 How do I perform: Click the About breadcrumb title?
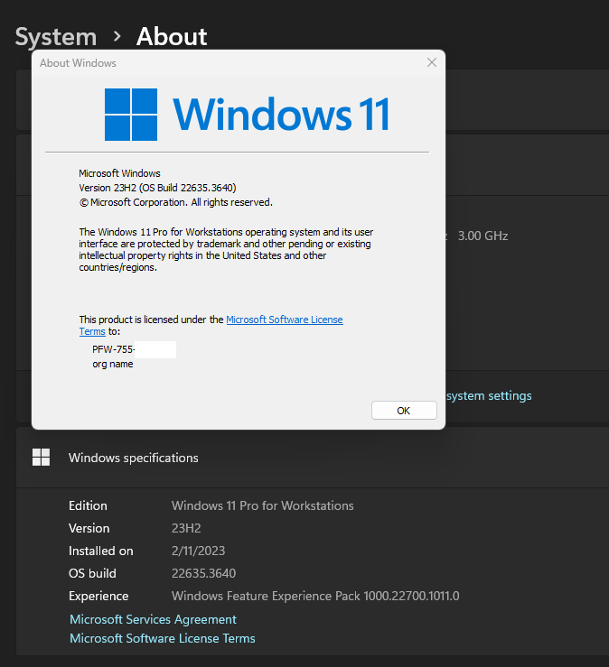click(x=172, y=37)
